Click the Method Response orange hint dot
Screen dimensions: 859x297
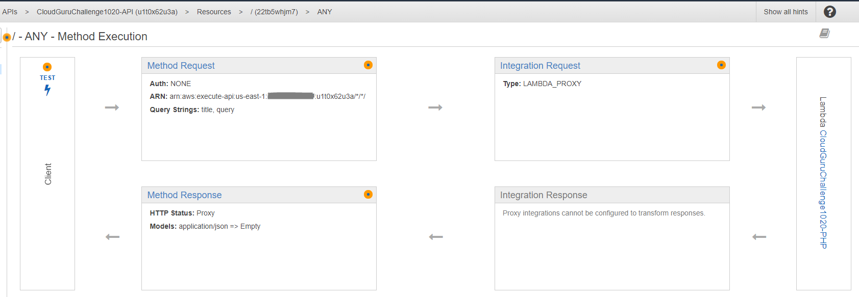tap(368, 194)
